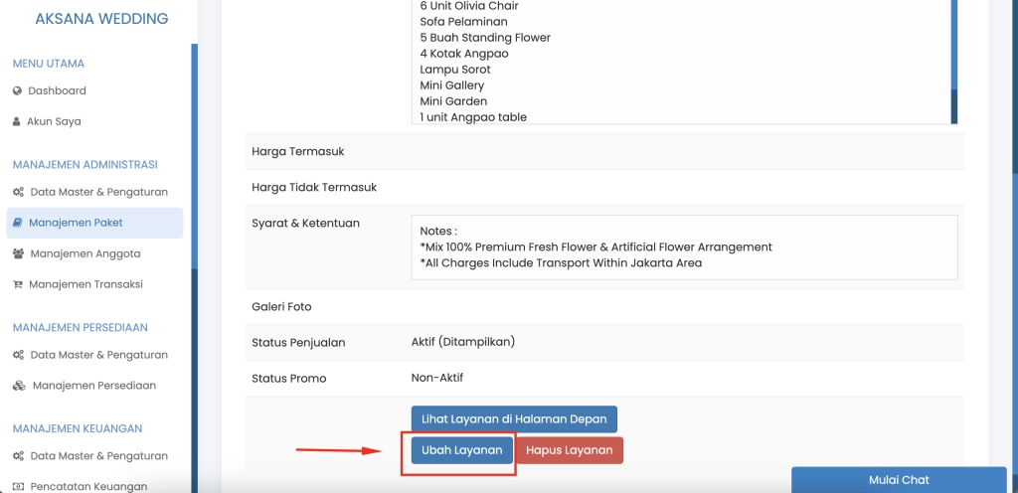Click the Akun Saya user icon
The height and width of the screenshot is (493, 1018).
tap(17, 122)
